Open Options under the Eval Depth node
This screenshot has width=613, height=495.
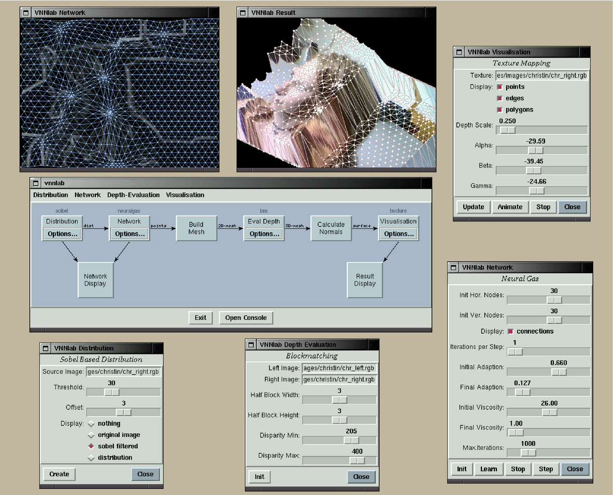coord(264,234)
